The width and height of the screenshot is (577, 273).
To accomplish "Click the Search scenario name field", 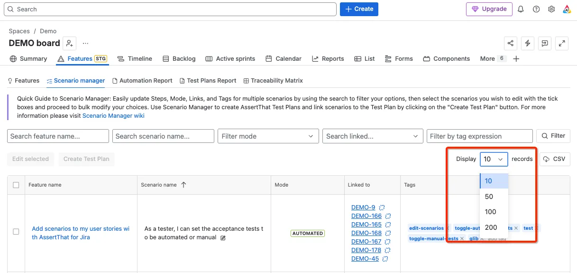I will [x=163, y=136].
